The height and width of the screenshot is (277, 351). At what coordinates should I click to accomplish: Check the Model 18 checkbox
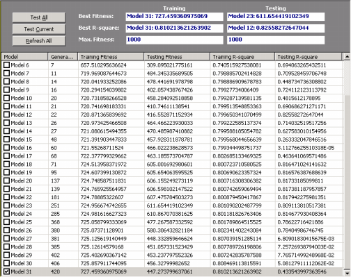(x=7, y=164)
